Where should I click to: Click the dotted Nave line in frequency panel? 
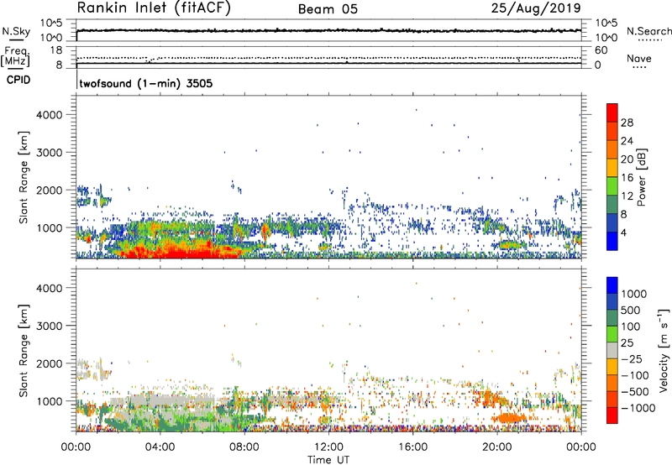[328, 58]
